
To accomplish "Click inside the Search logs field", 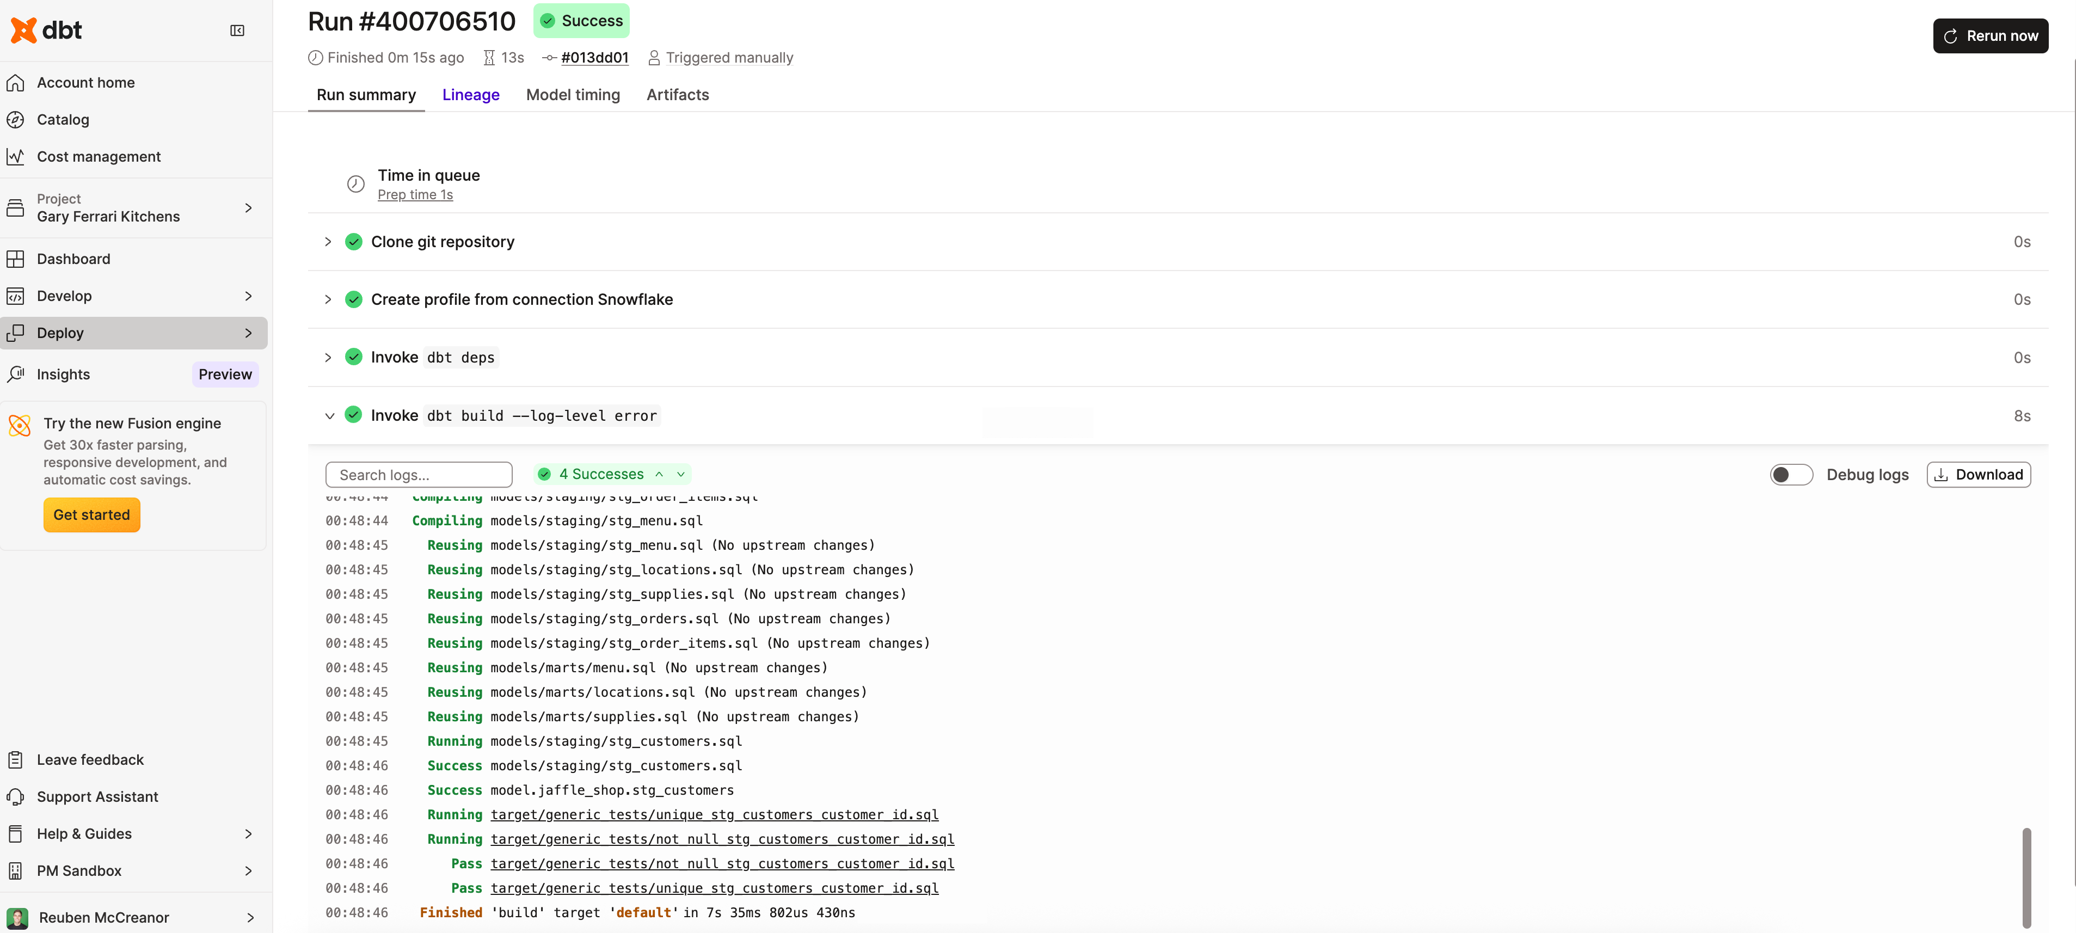I will [x=419, y=474].
